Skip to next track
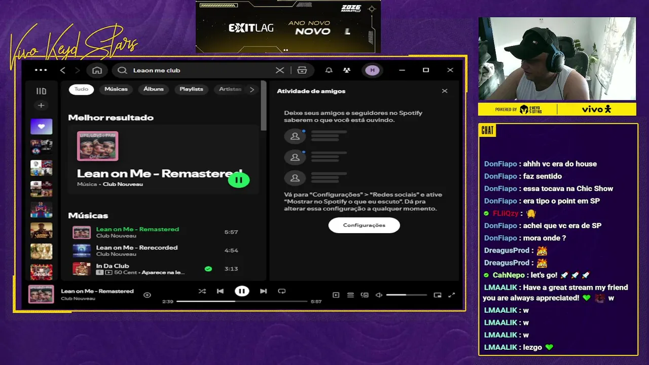Screen dimensions: 649x365 tap(263, 291)
